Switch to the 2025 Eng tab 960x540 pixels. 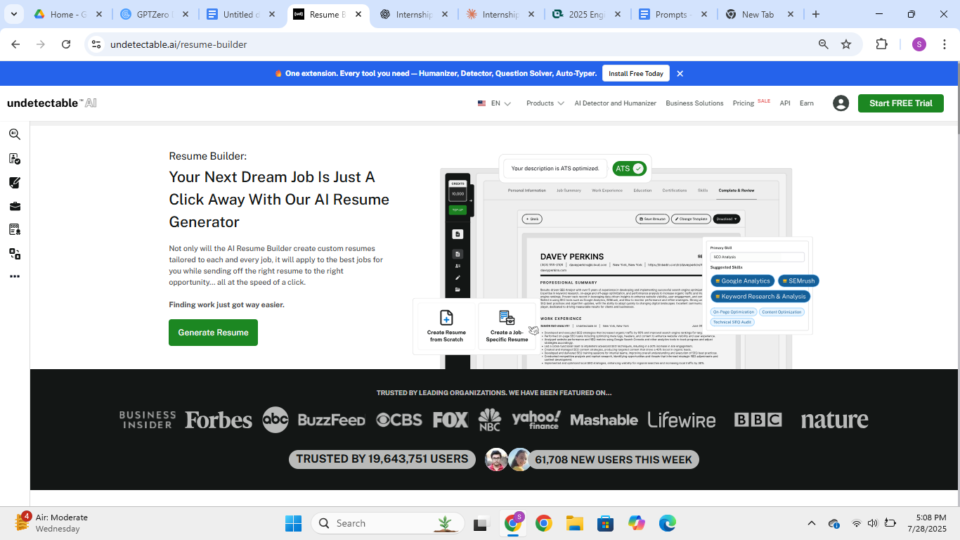tap(588, 14)
